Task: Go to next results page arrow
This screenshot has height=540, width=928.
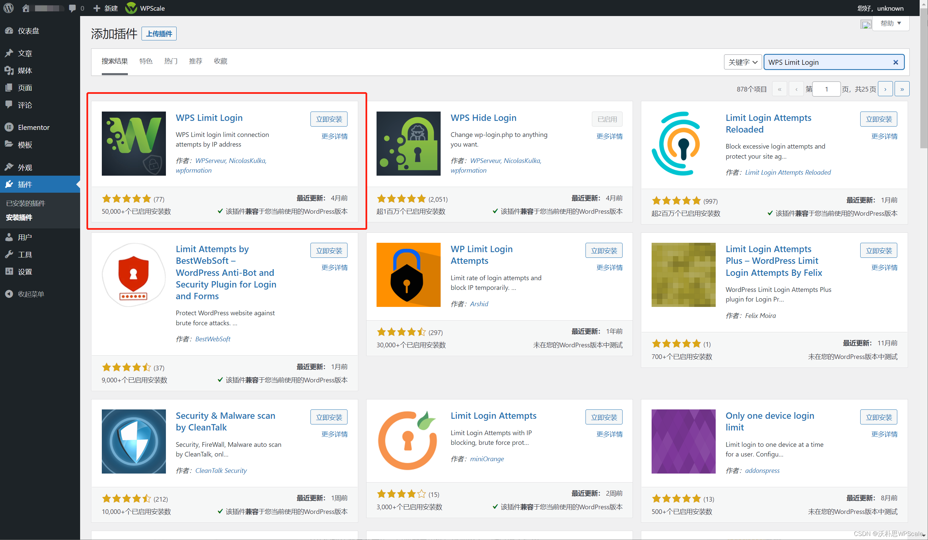Action: point(885,89)
